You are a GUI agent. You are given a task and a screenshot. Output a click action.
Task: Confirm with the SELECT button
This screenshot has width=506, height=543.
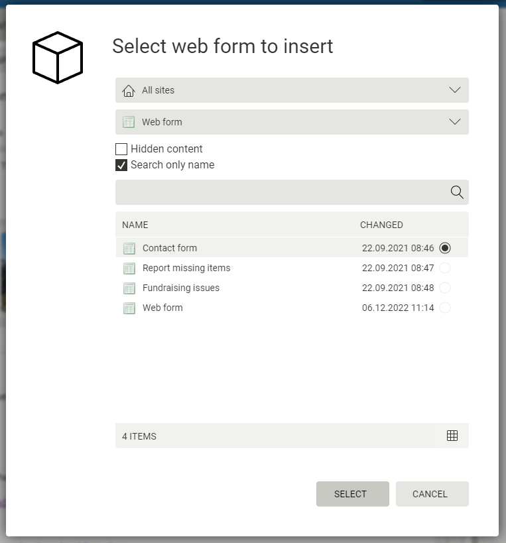(x=352, y=493)
